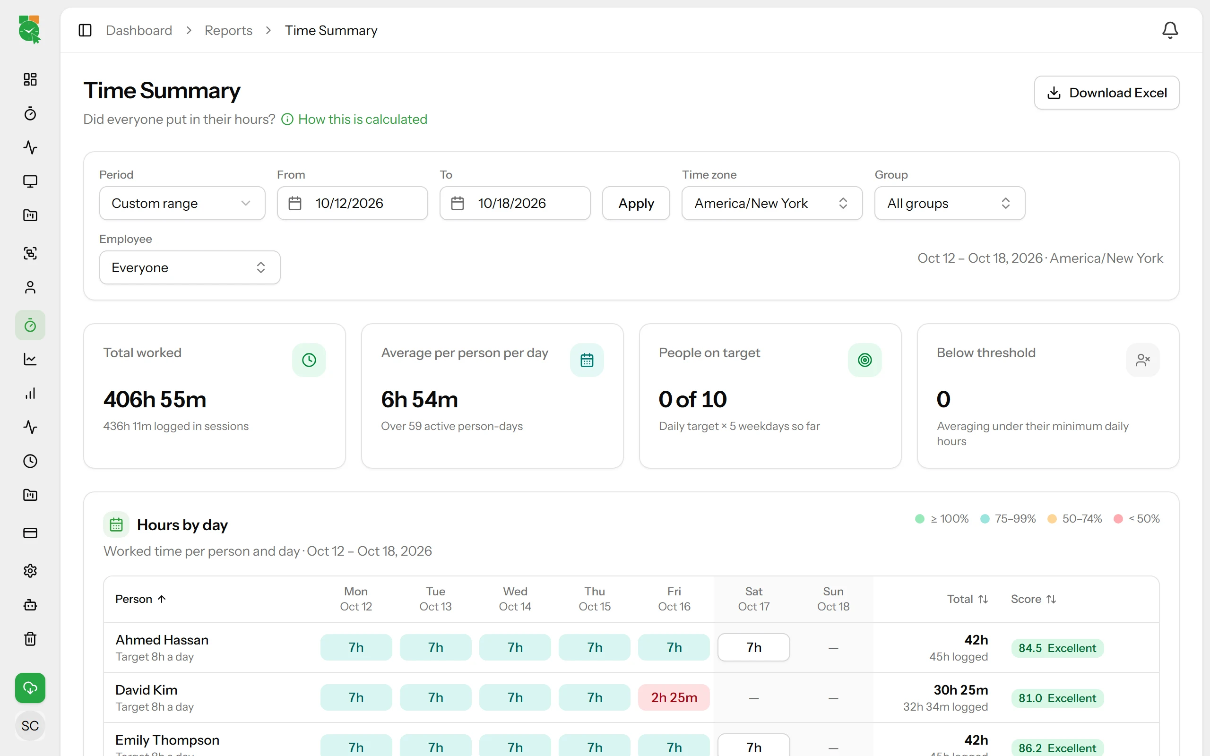Viewport: 1210px width, 756px height.
Task: Open the trash bin icon in the sidebar
Action: [x=30, y=639]
